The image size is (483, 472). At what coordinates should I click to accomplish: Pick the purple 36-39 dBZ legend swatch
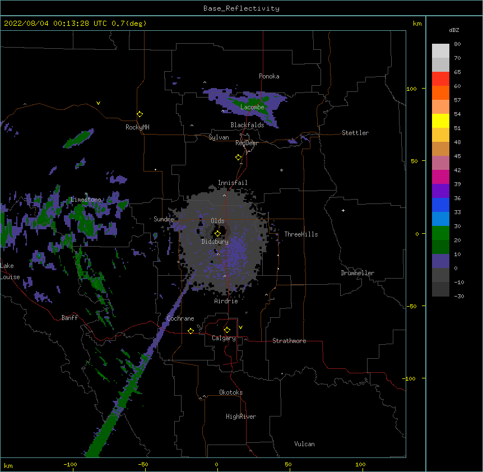point(440,191)
